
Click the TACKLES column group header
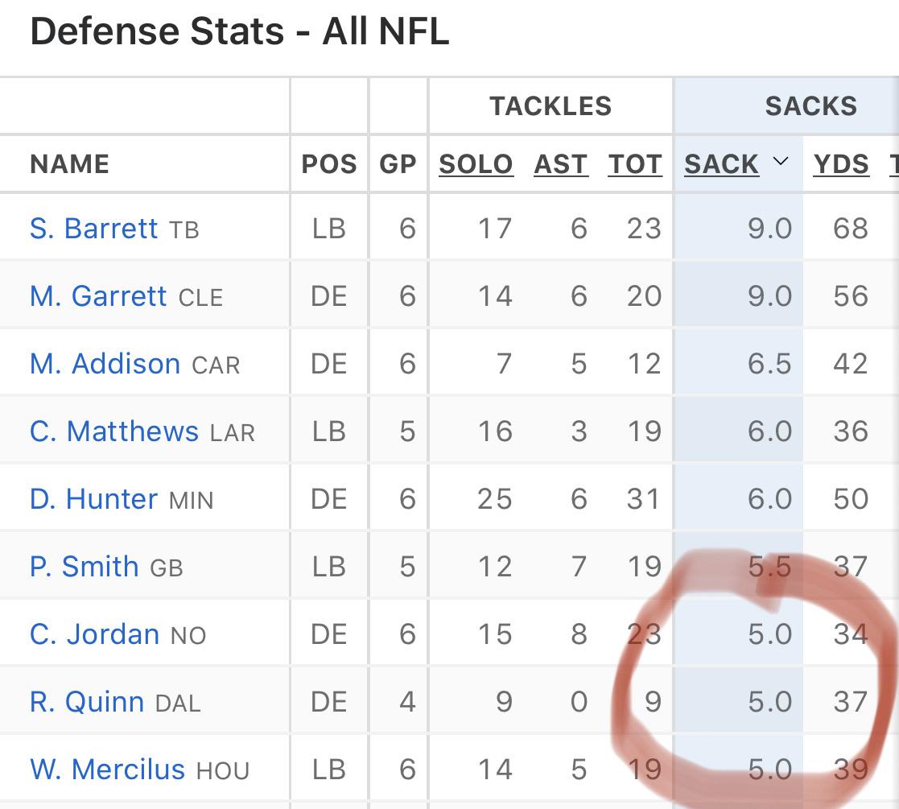click(550, 105)
